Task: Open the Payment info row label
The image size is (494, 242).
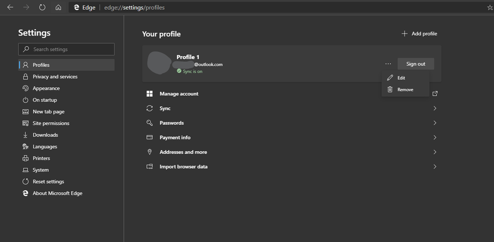Action: 175,137
